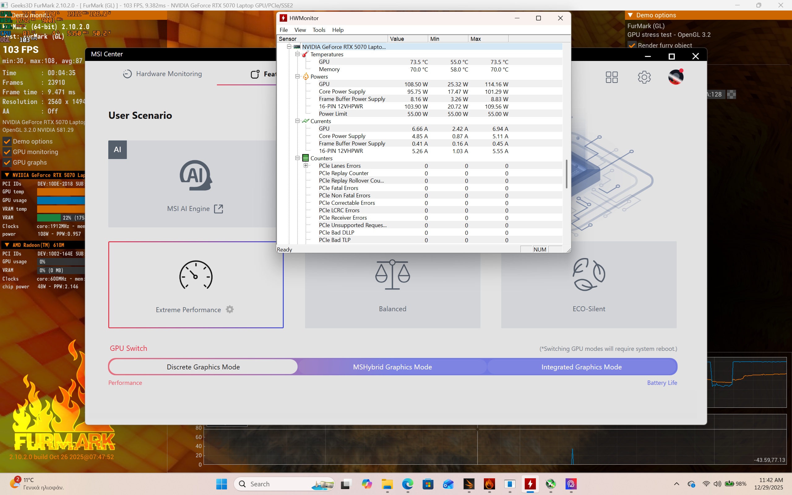This screenshot has height=495, width=792.
Task: Toggle the Demo options checkbox
Action: [7, 142]
